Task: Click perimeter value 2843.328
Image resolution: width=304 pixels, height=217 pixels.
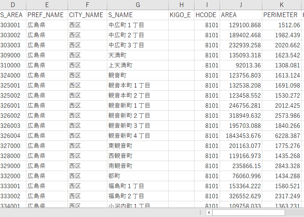Action: (282, 166)
